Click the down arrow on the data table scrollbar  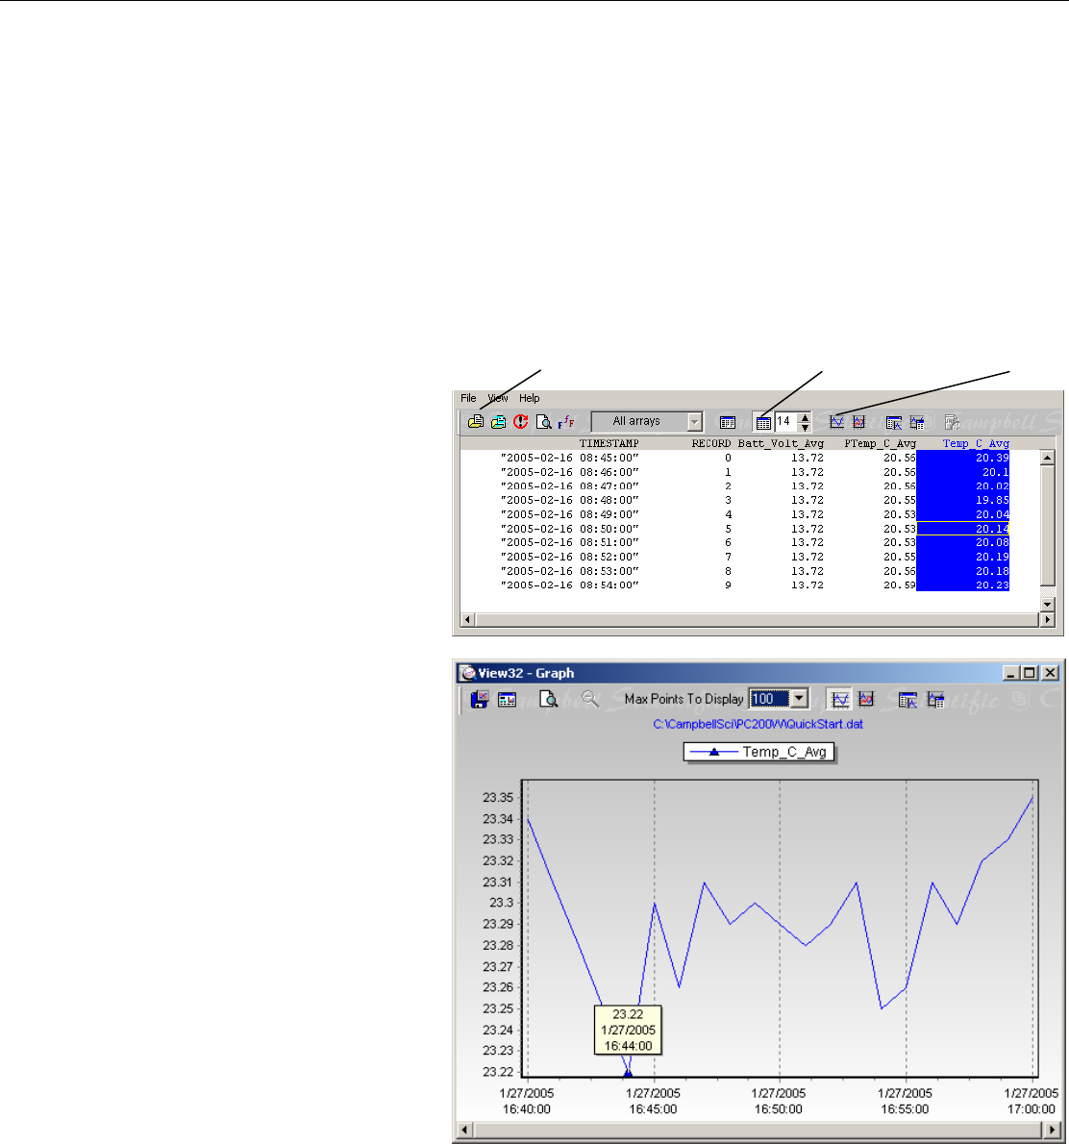click(x=1048, y=604)
